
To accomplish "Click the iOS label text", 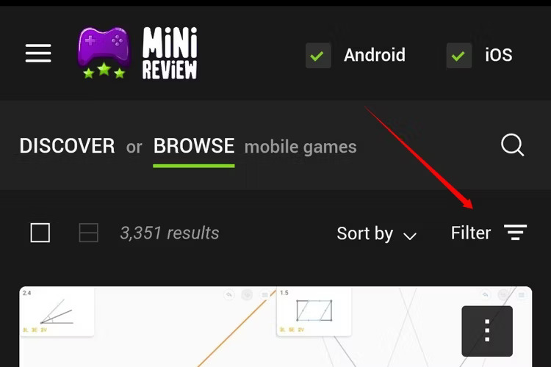I will pos(498,55).
